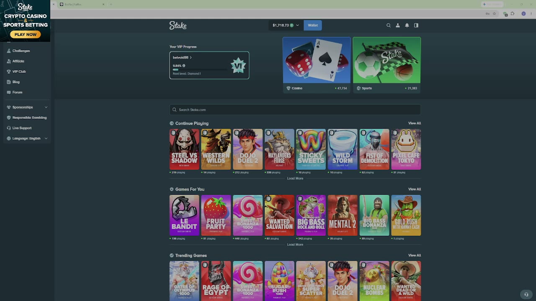The image size is (536, 301).
Task: Load more Continue Playing games
Action: click(295, 179)
